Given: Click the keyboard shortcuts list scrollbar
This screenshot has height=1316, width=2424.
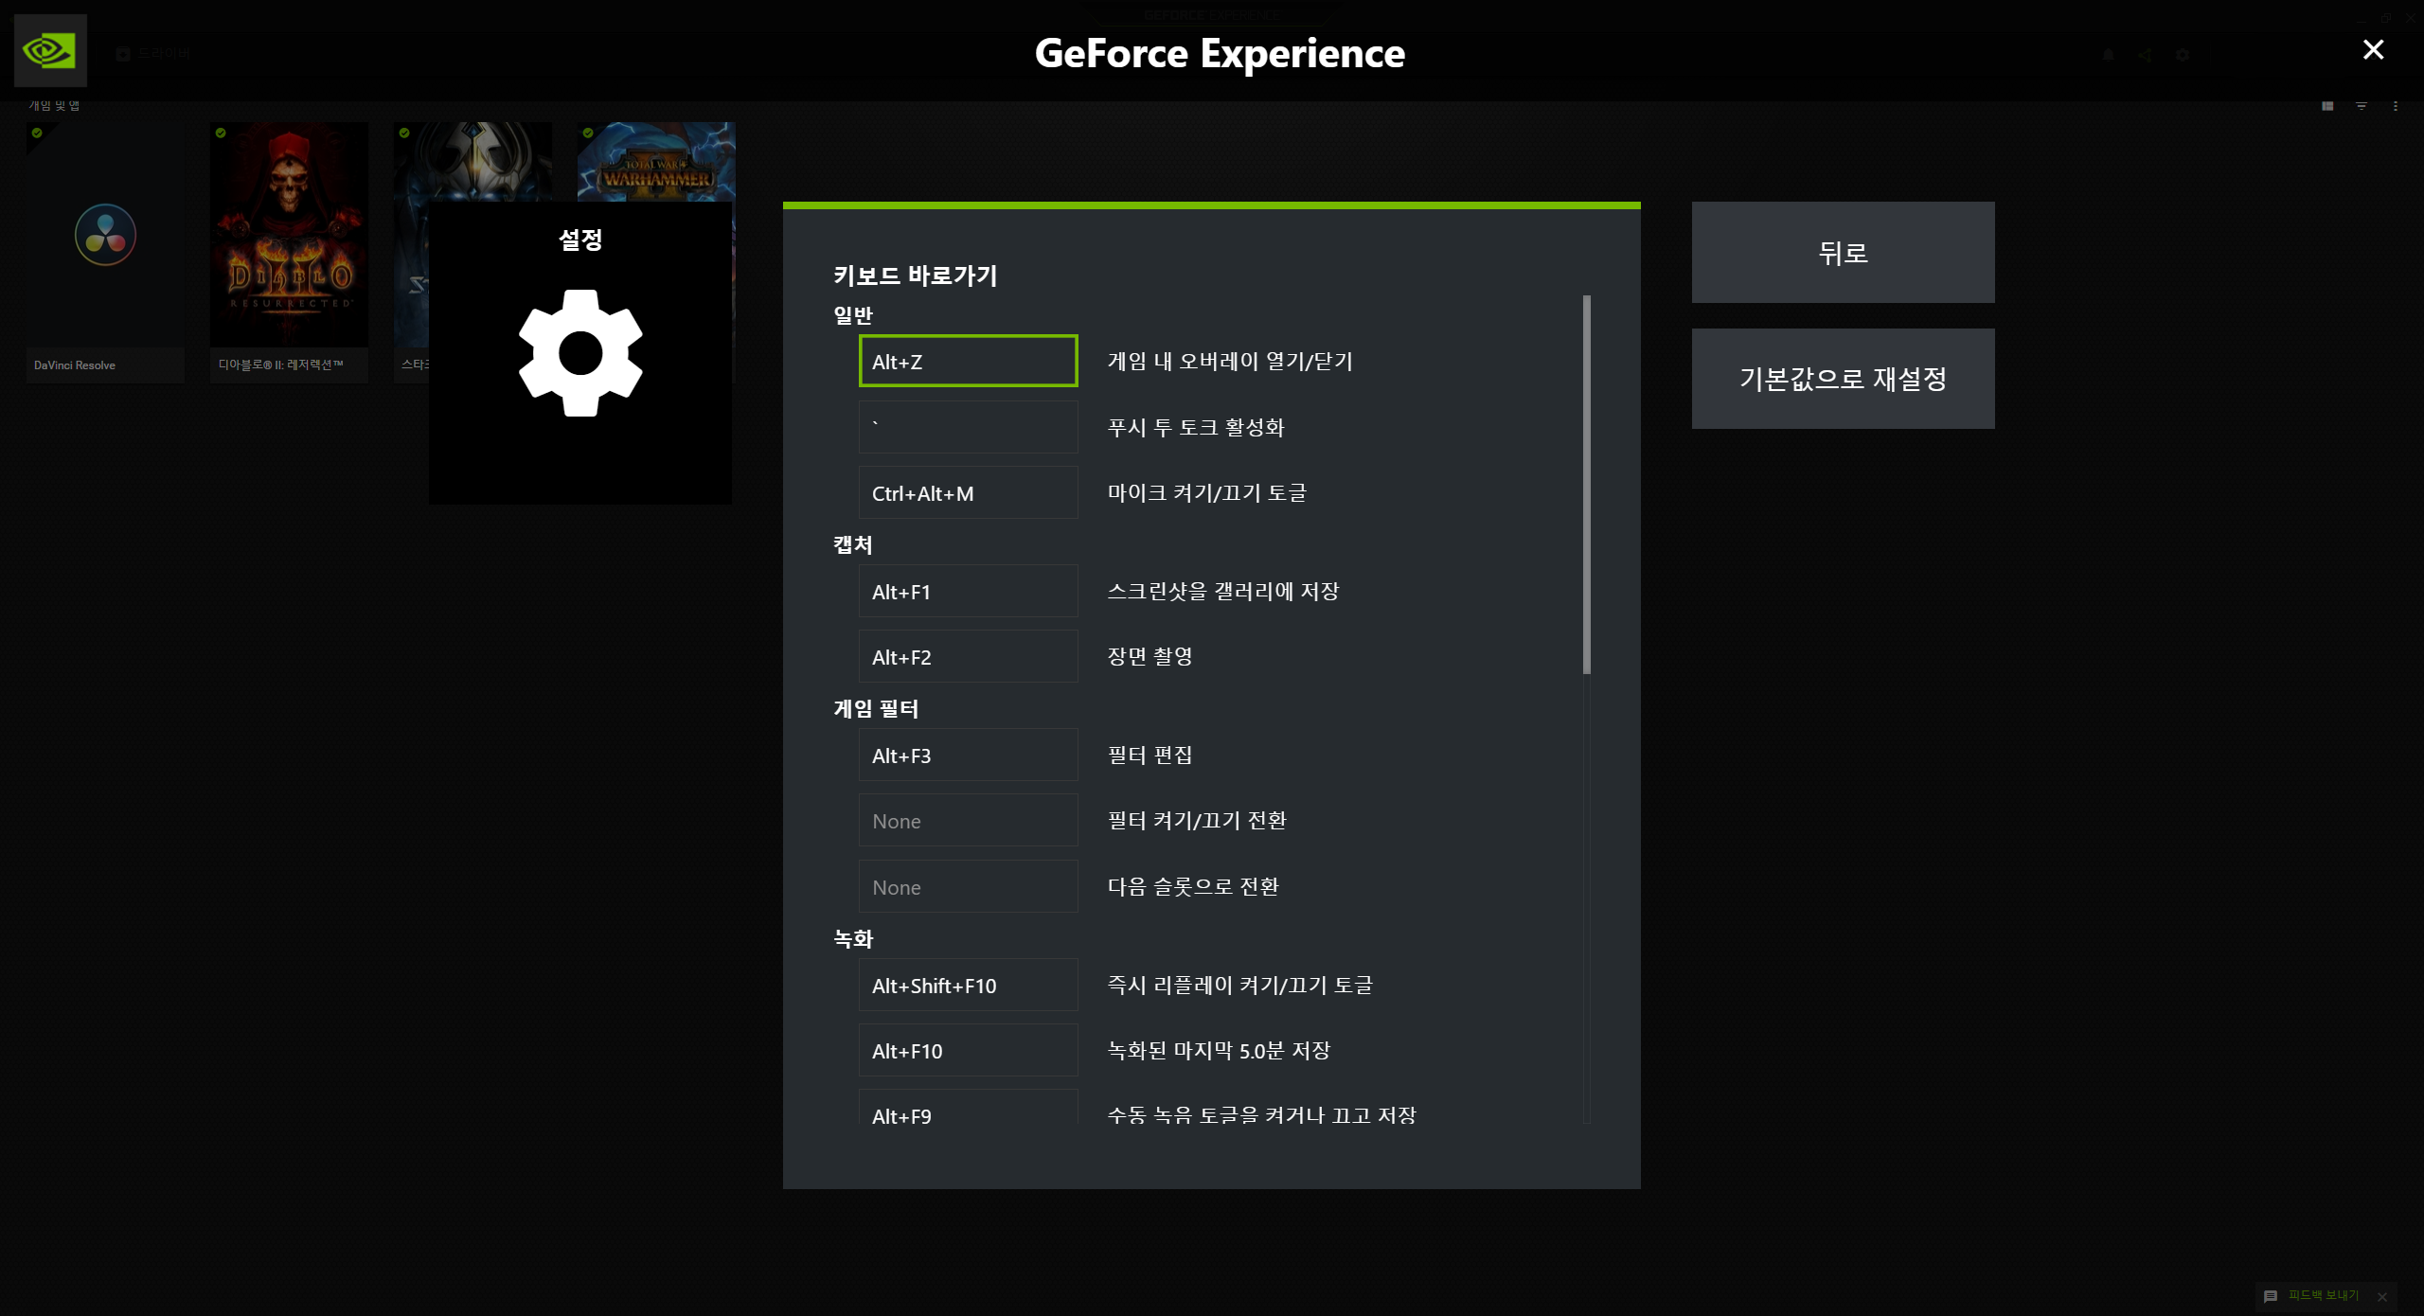Looking at the screenshot, I should pyautogui.click(x=1586, y=485).
